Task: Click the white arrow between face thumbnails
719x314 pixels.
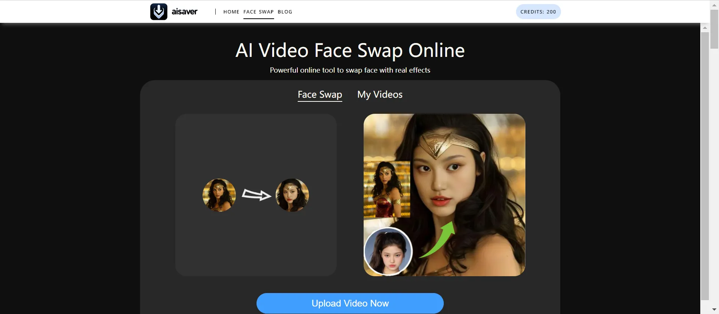Action: coord(256,195)
